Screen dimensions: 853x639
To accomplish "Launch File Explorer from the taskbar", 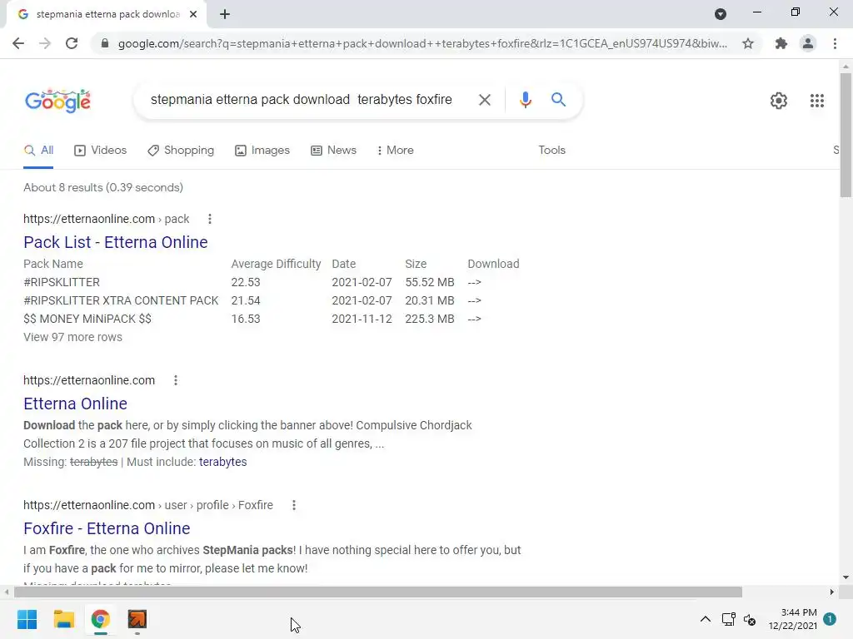I will point(63,619).
